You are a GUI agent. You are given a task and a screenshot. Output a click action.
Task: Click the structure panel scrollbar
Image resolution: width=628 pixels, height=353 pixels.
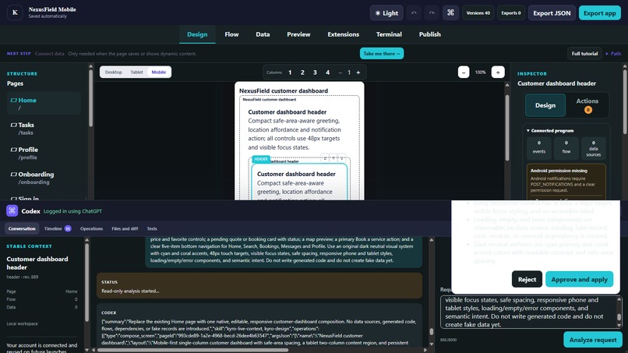pos(90,97)
